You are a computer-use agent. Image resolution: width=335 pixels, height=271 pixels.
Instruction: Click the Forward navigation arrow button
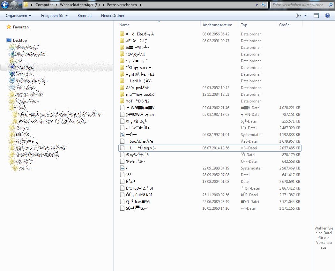[x=14, y=5]
